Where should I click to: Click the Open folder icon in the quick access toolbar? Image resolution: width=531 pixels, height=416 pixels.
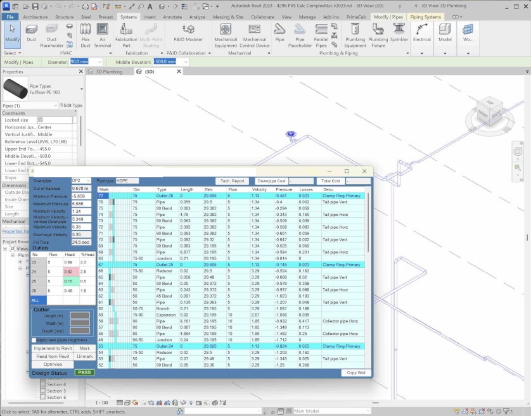click(x=26, y=6)
